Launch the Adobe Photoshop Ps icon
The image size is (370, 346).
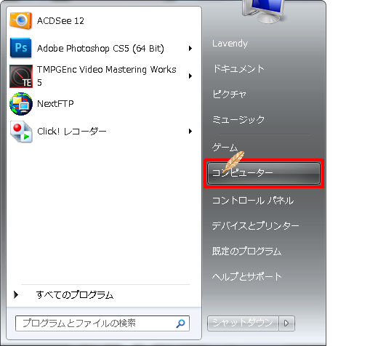pyautogui.click(x=21, y=48)
